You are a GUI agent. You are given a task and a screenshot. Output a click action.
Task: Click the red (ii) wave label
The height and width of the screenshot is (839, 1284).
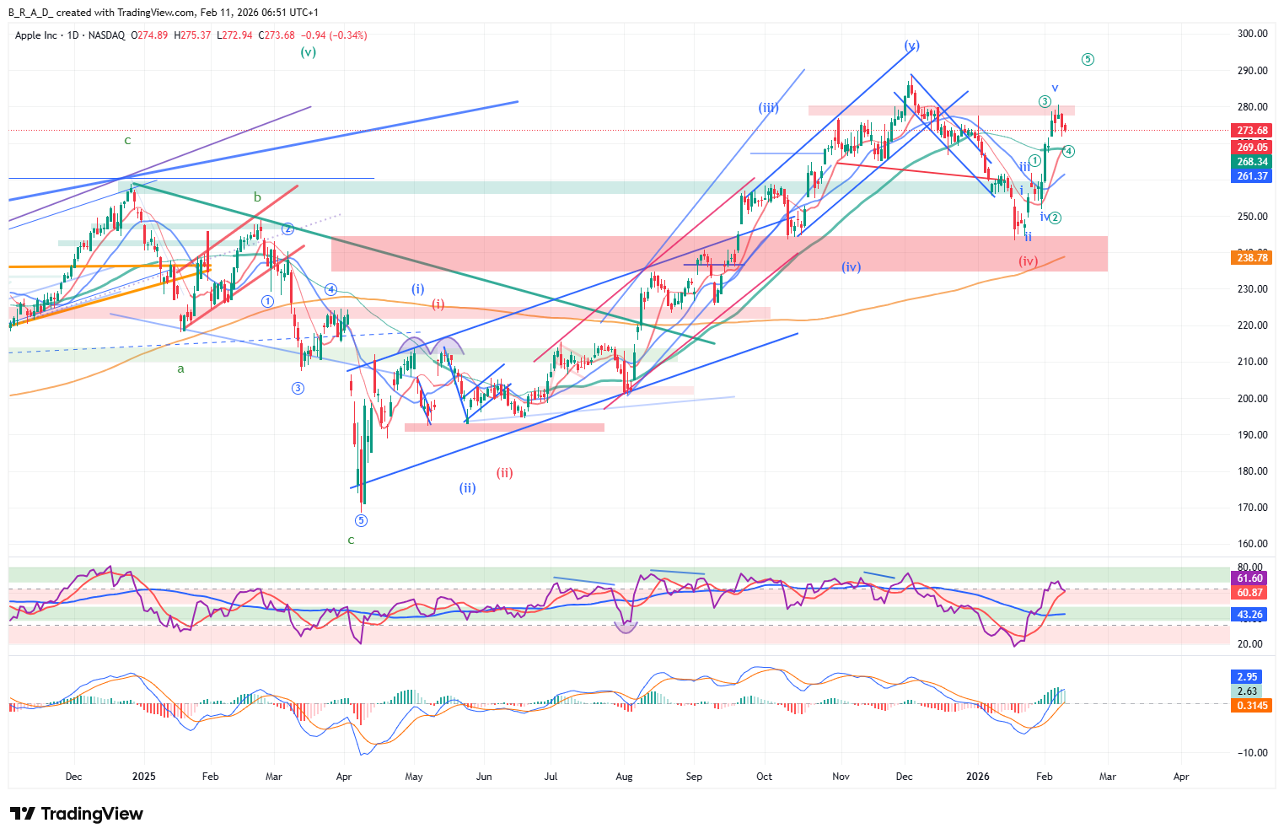pyautogui.click(x=504, y=473)
